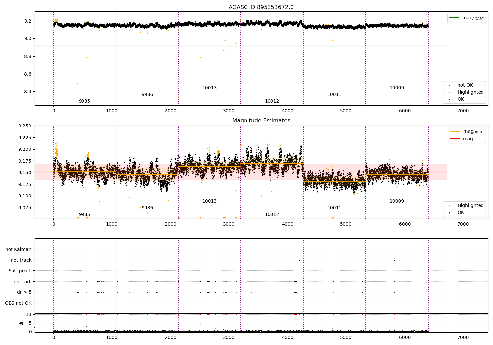Select obsid label 9986 in Magnitude Estimates plot
Image resolution: width=493 pixels, height=345 pixels.
click(x=147, y=208)
